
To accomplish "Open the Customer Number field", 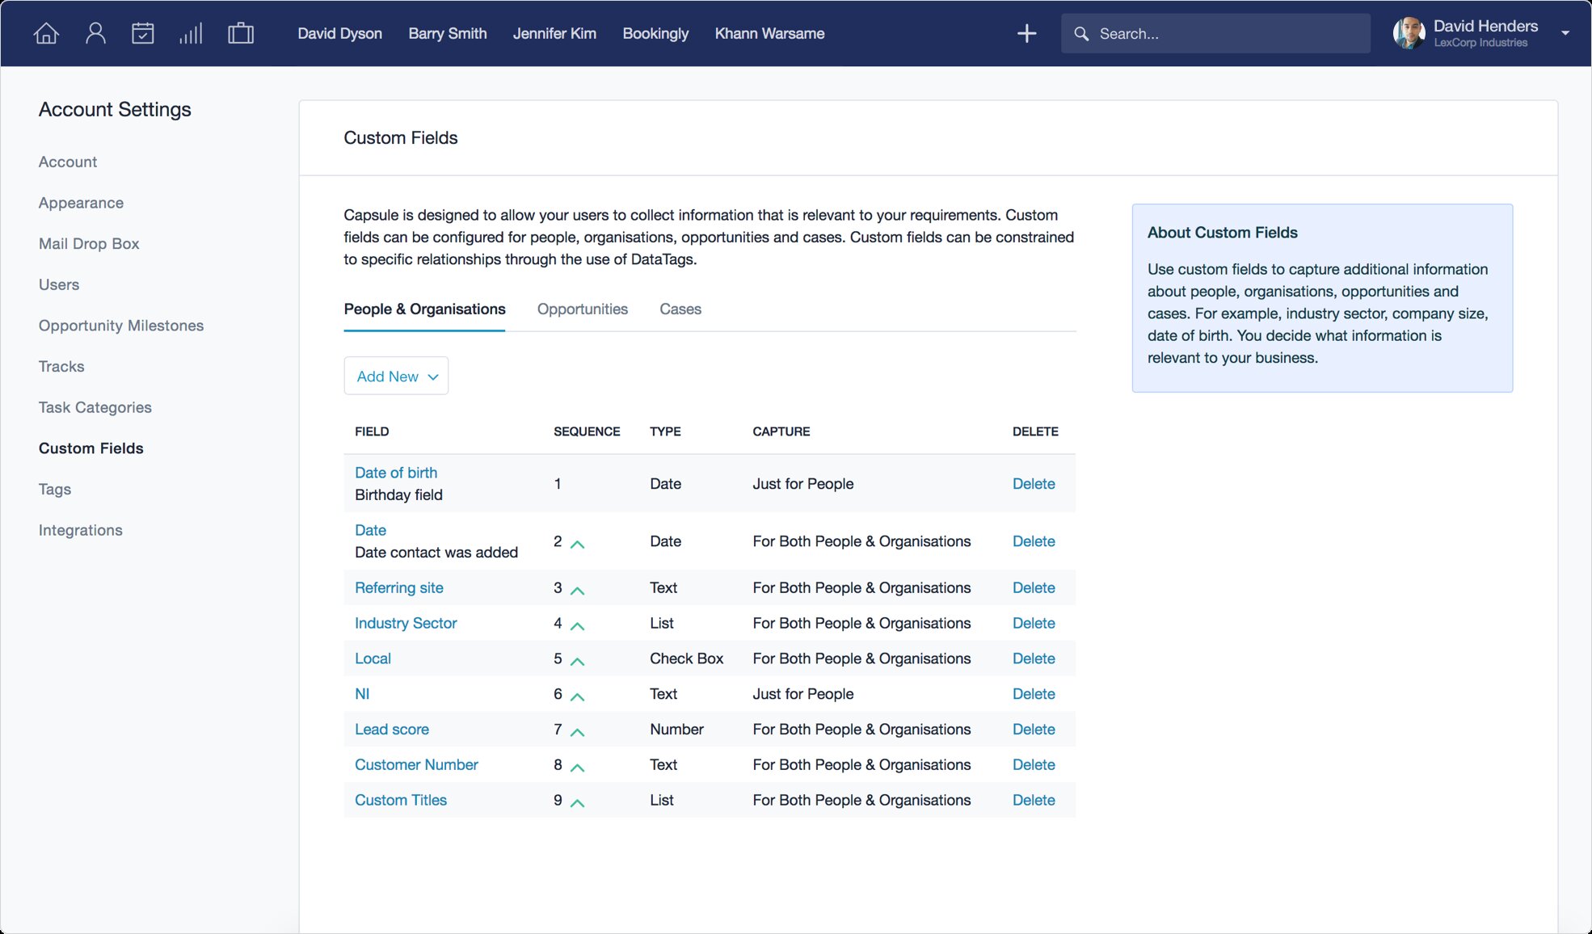I will click(416, 765).
